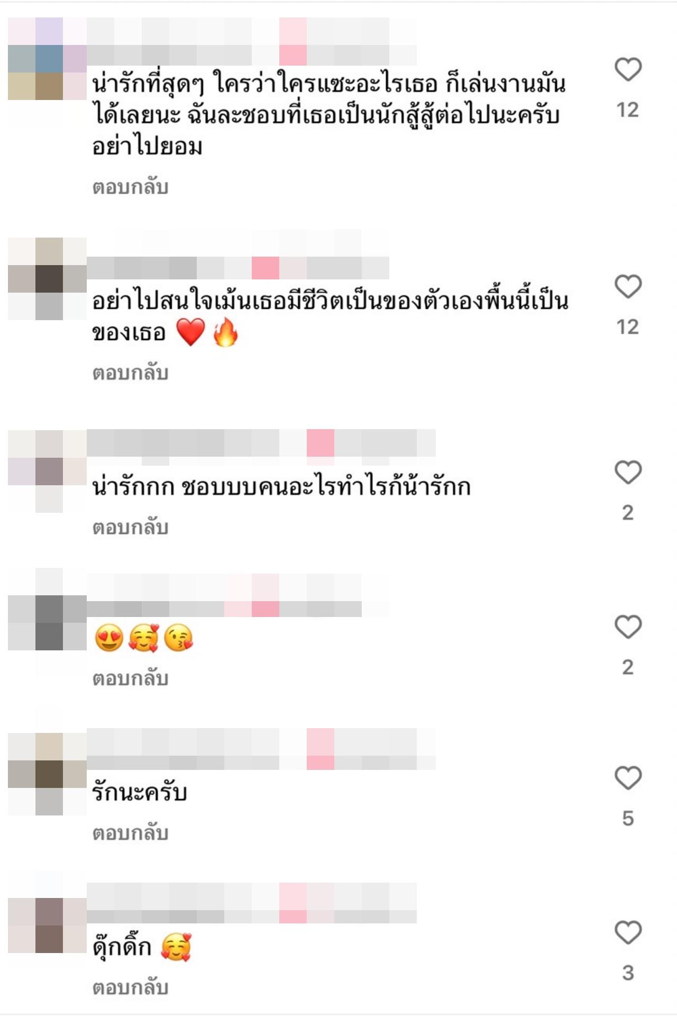
Task: Reply to the อย่าไปสนใจเม้น comment
Action: [130, 373]
